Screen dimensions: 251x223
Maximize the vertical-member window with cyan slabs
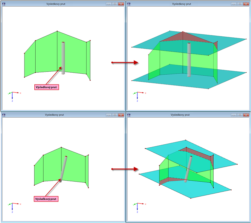240,4
